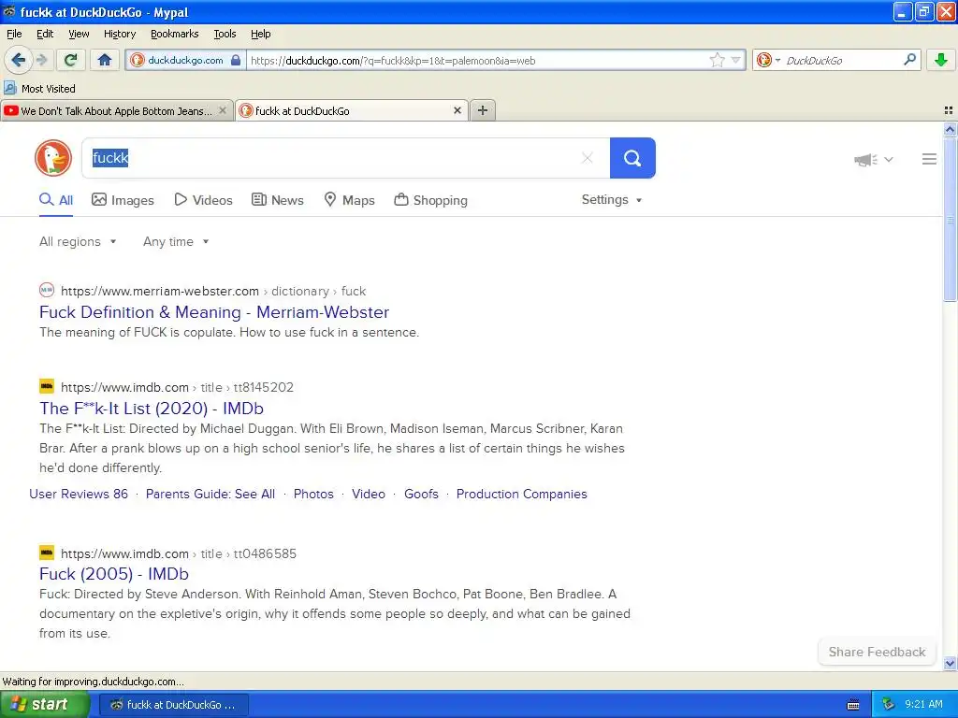Screen dimensions: 958x718
Task: Open the Most Visited bookmarks folder
Action: 40,89
